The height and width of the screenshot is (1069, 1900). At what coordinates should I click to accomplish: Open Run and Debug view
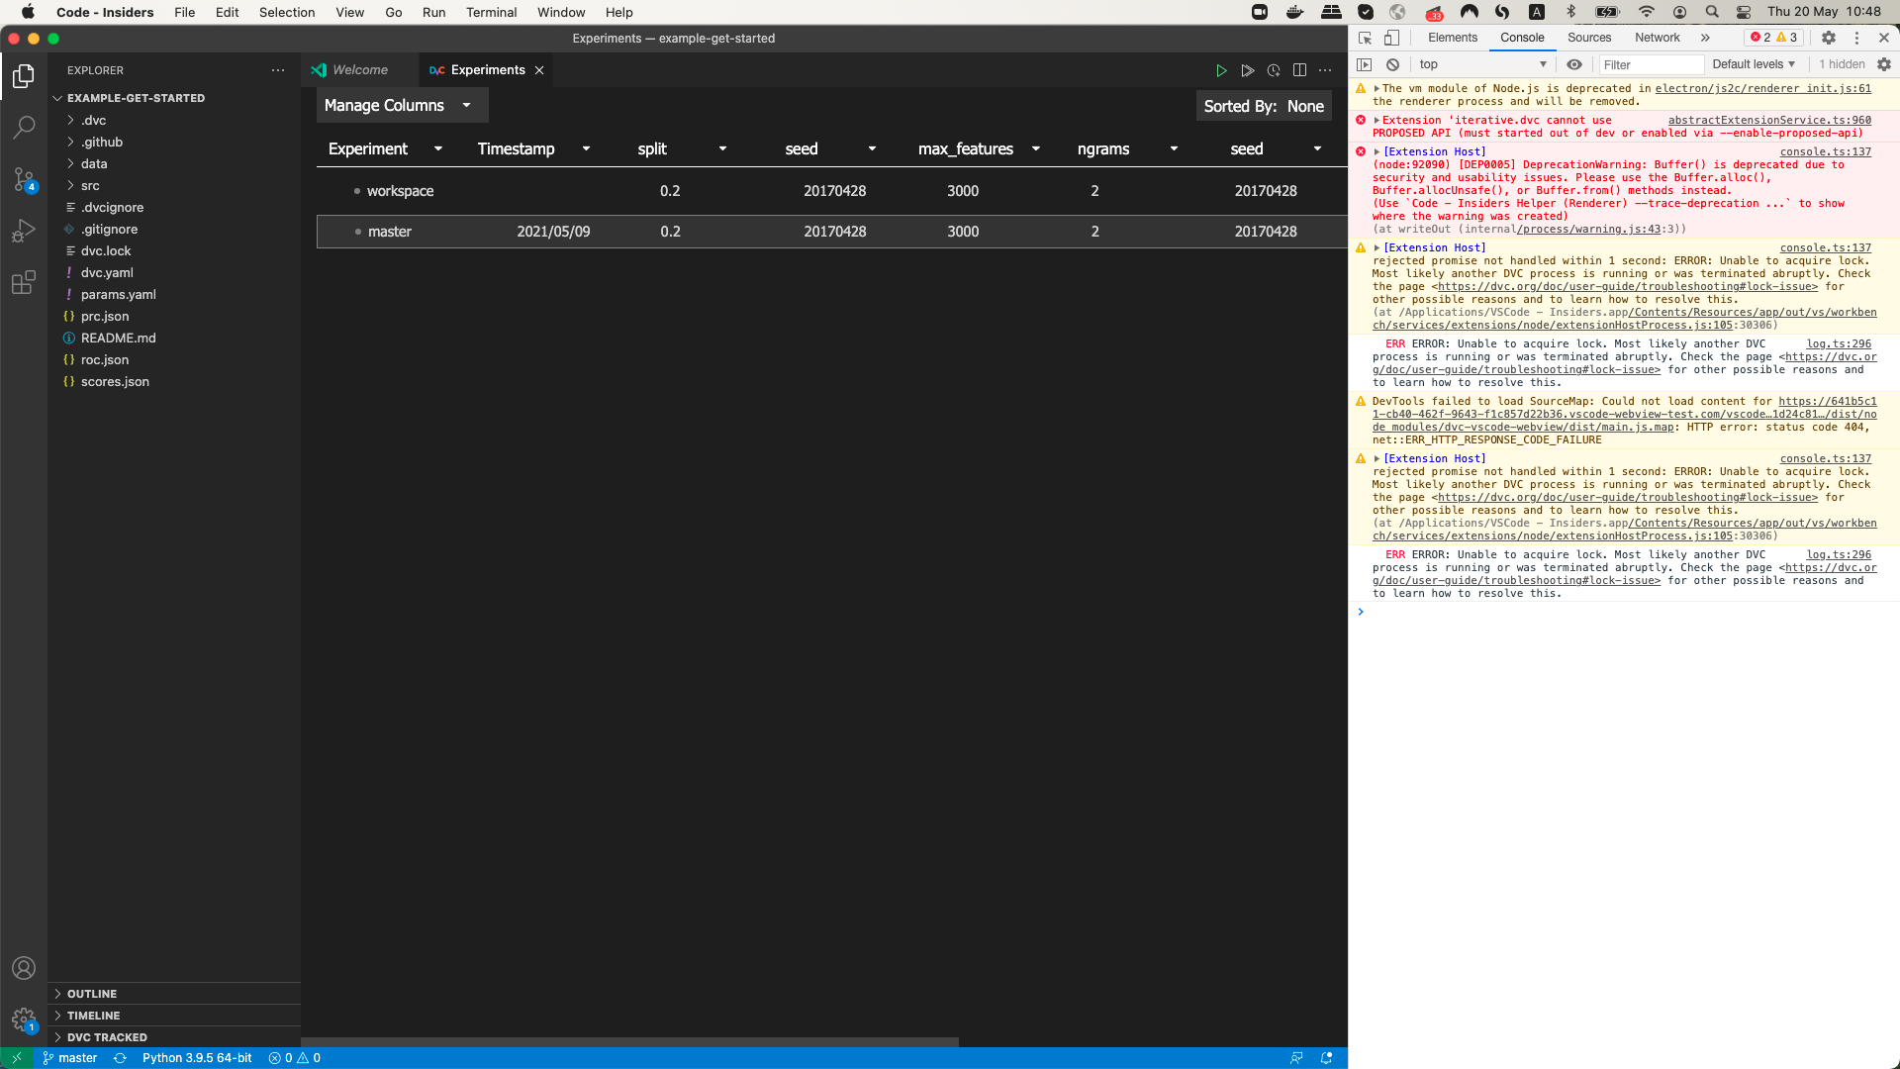tap(24, 231)
